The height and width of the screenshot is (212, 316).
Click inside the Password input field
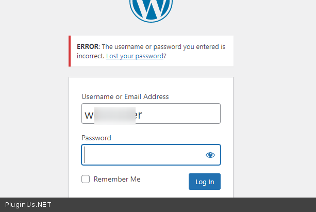[x=142, y=155]
